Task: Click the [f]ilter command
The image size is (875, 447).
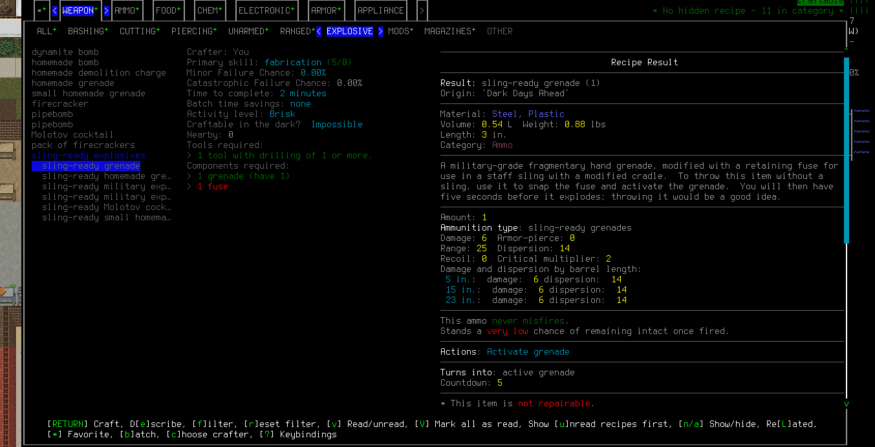Action: coord(215,424)
